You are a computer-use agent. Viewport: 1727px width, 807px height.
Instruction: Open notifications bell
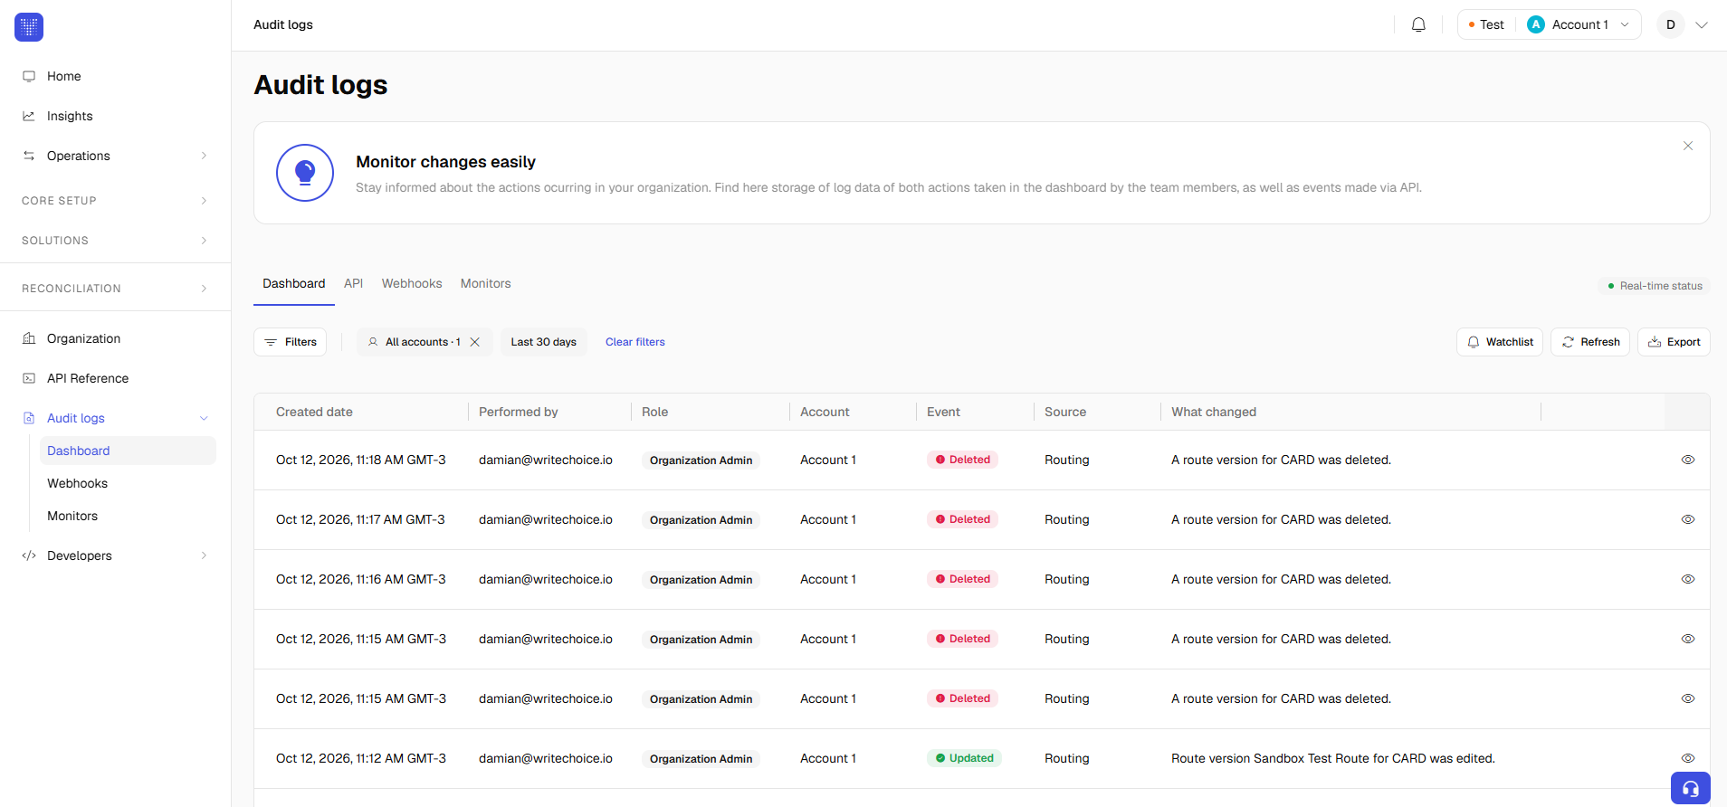tap(1418, 24)
